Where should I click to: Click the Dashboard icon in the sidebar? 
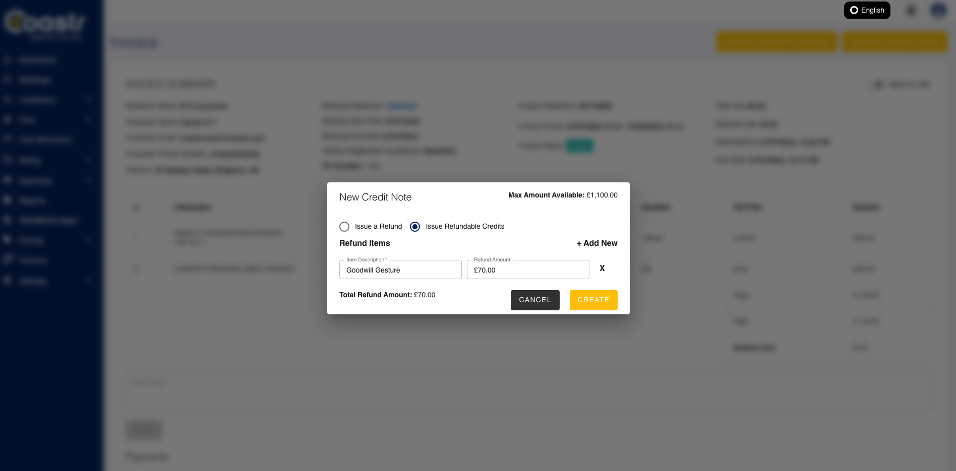tap(8, 60)
